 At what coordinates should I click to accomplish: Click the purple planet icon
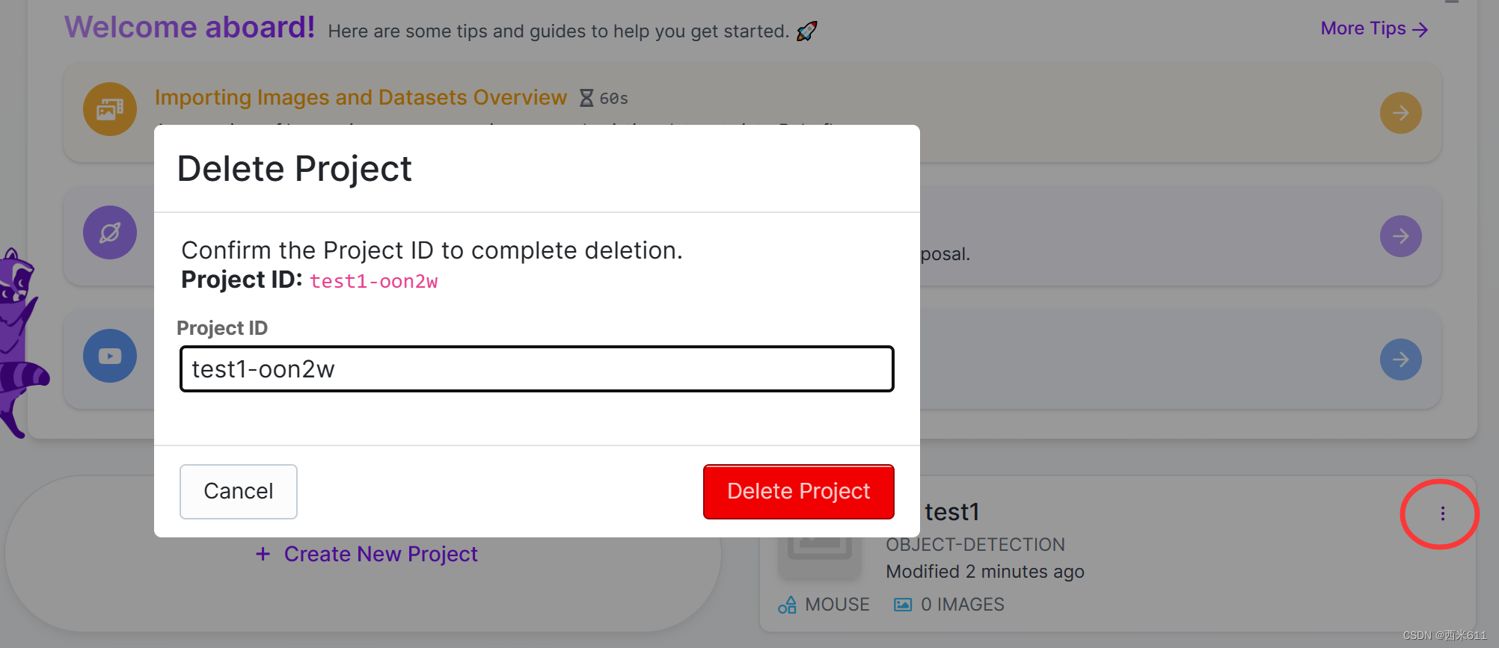(110, 232)
